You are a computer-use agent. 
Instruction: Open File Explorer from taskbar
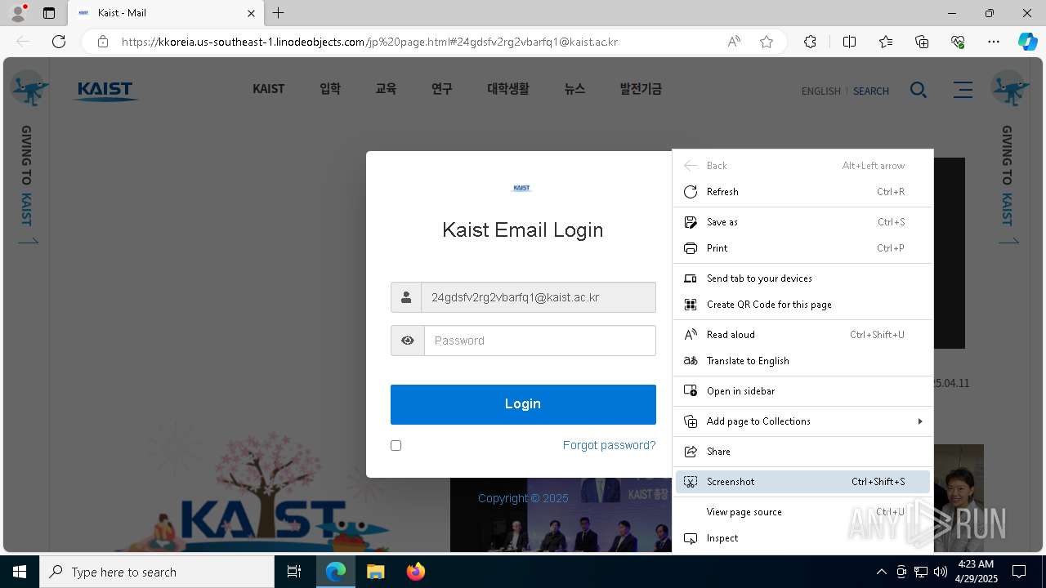pos(375,572)
